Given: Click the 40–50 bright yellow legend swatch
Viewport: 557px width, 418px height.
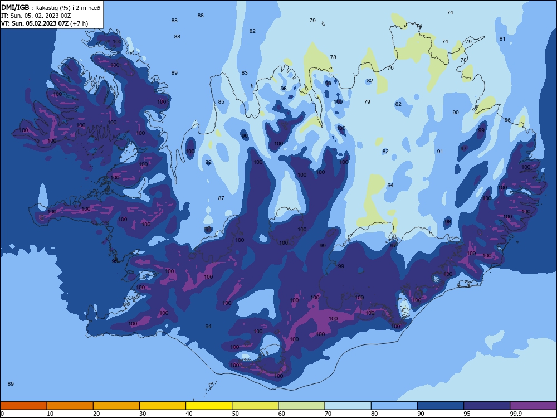Looking at the screenshot, I should [209, 406].
